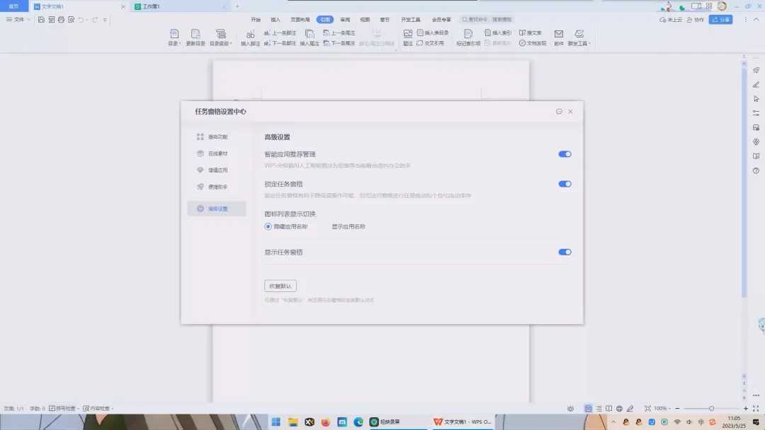765x430 pixels.
Task: Click 上一条脚注 button
Action: tap(280, 33)
